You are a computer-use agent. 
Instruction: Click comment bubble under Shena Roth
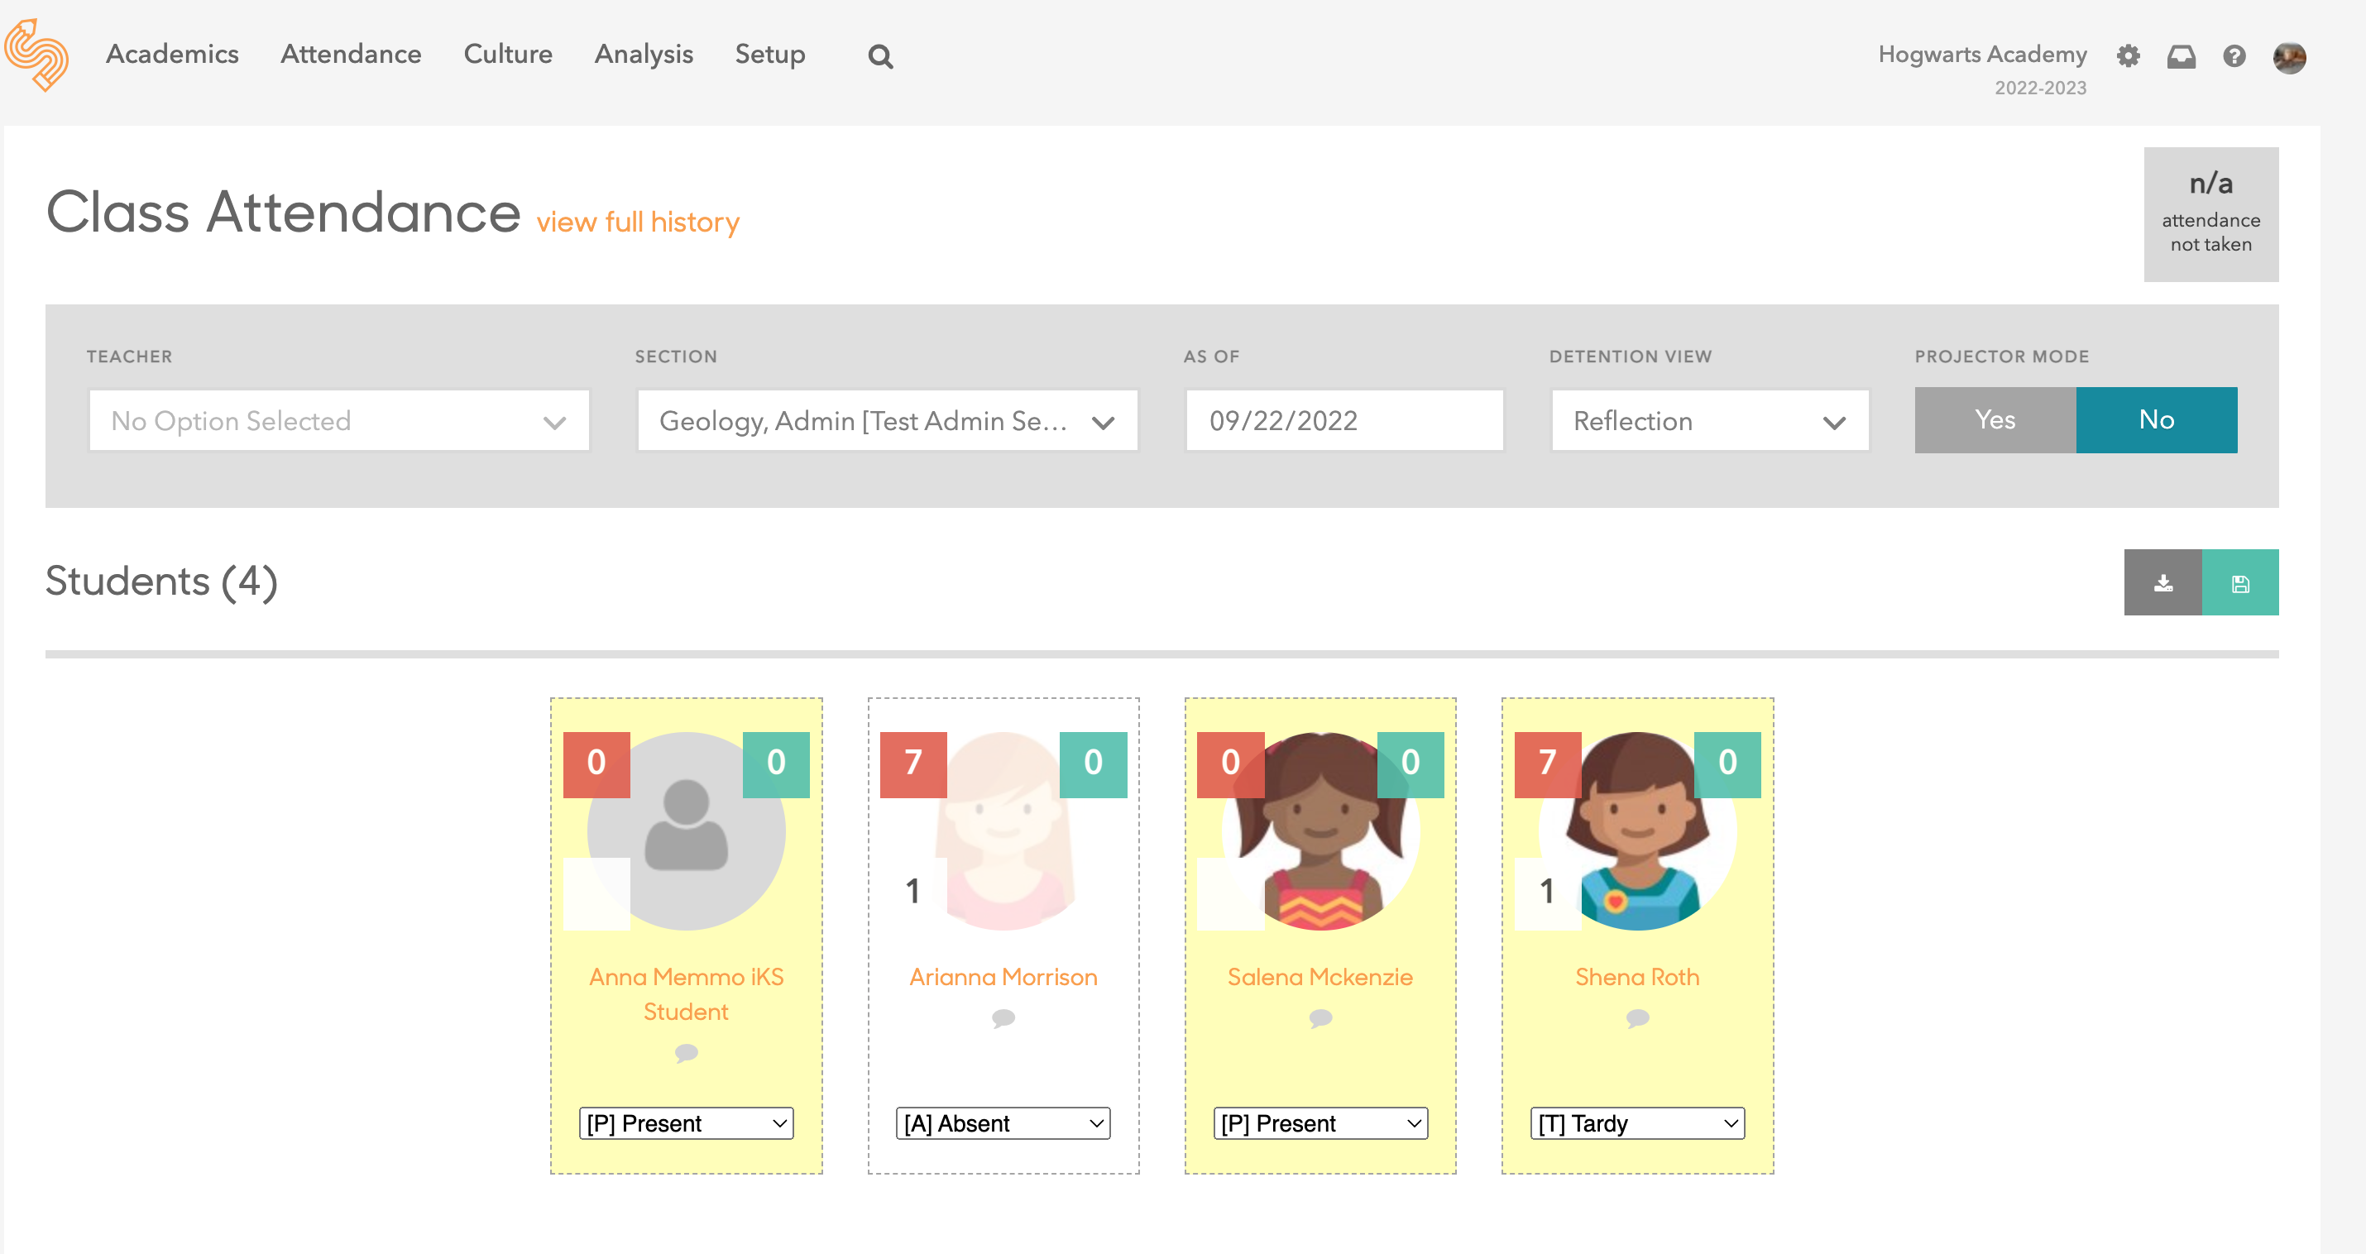coord(1636,1018)
